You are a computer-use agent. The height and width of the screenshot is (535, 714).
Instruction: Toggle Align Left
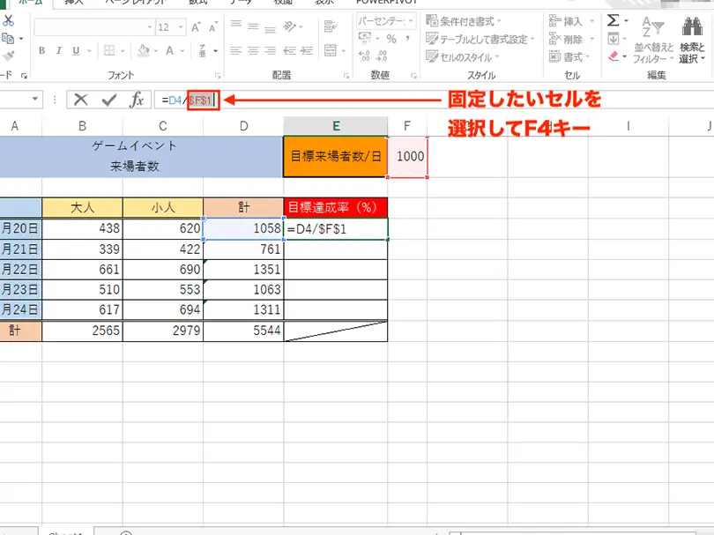[236, 50]
